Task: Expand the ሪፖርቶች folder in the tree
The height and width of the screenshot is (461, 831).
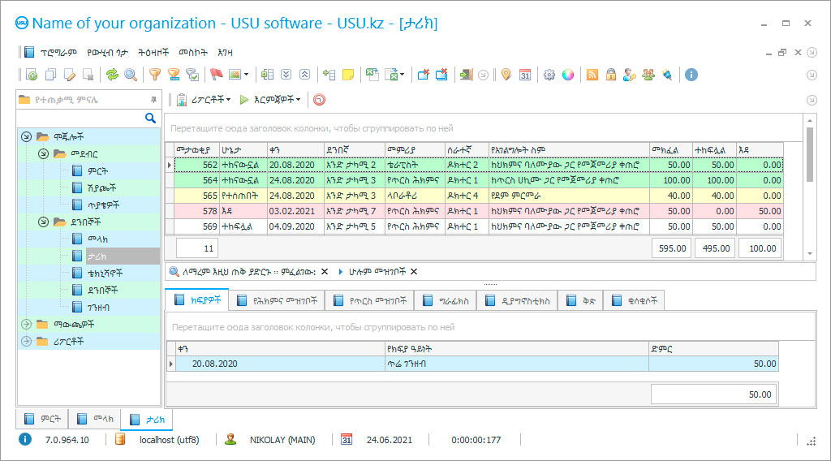Action: [x=25, y=341]
